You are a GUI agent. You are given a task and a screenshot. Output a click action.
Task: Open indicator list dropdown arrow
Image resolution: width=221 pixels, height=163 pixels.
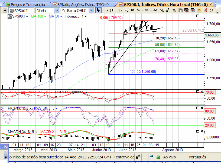(x=142, y=10)
